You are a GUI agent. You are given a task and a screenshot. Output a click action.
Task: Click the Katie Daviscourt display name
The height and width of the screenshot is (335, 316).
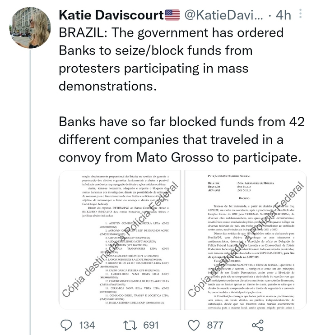click(x=111, y=15)
